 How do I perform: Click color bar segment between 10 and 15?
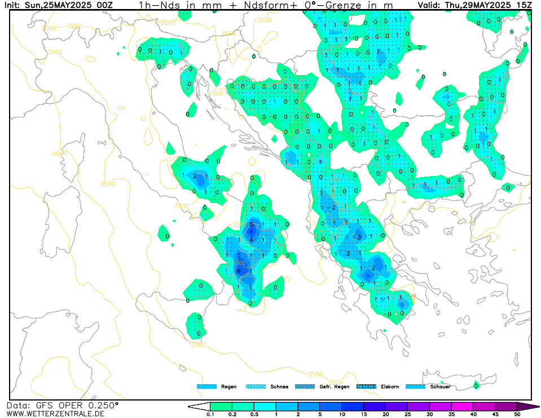click(x=353, y=407)
